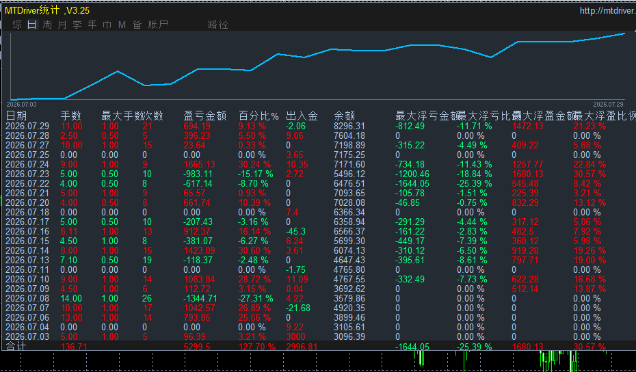This screenshot has width=636, height=372.
Task: Click the 手数 column header
Action: coord(71,116)
